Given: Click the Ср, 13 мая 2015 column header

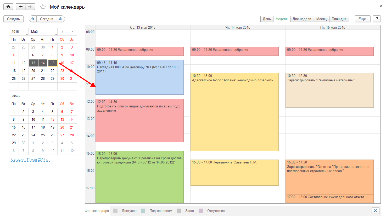Looking at the screenshot, I should click(143, 27).
